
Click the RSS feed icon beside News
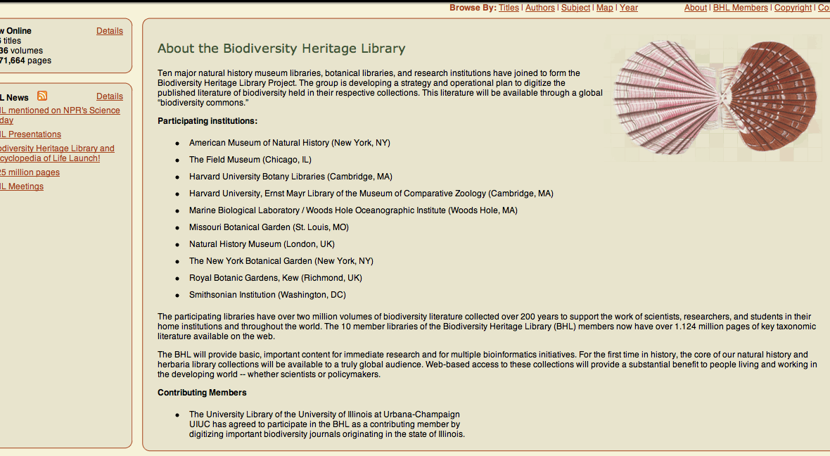[42, 96]
